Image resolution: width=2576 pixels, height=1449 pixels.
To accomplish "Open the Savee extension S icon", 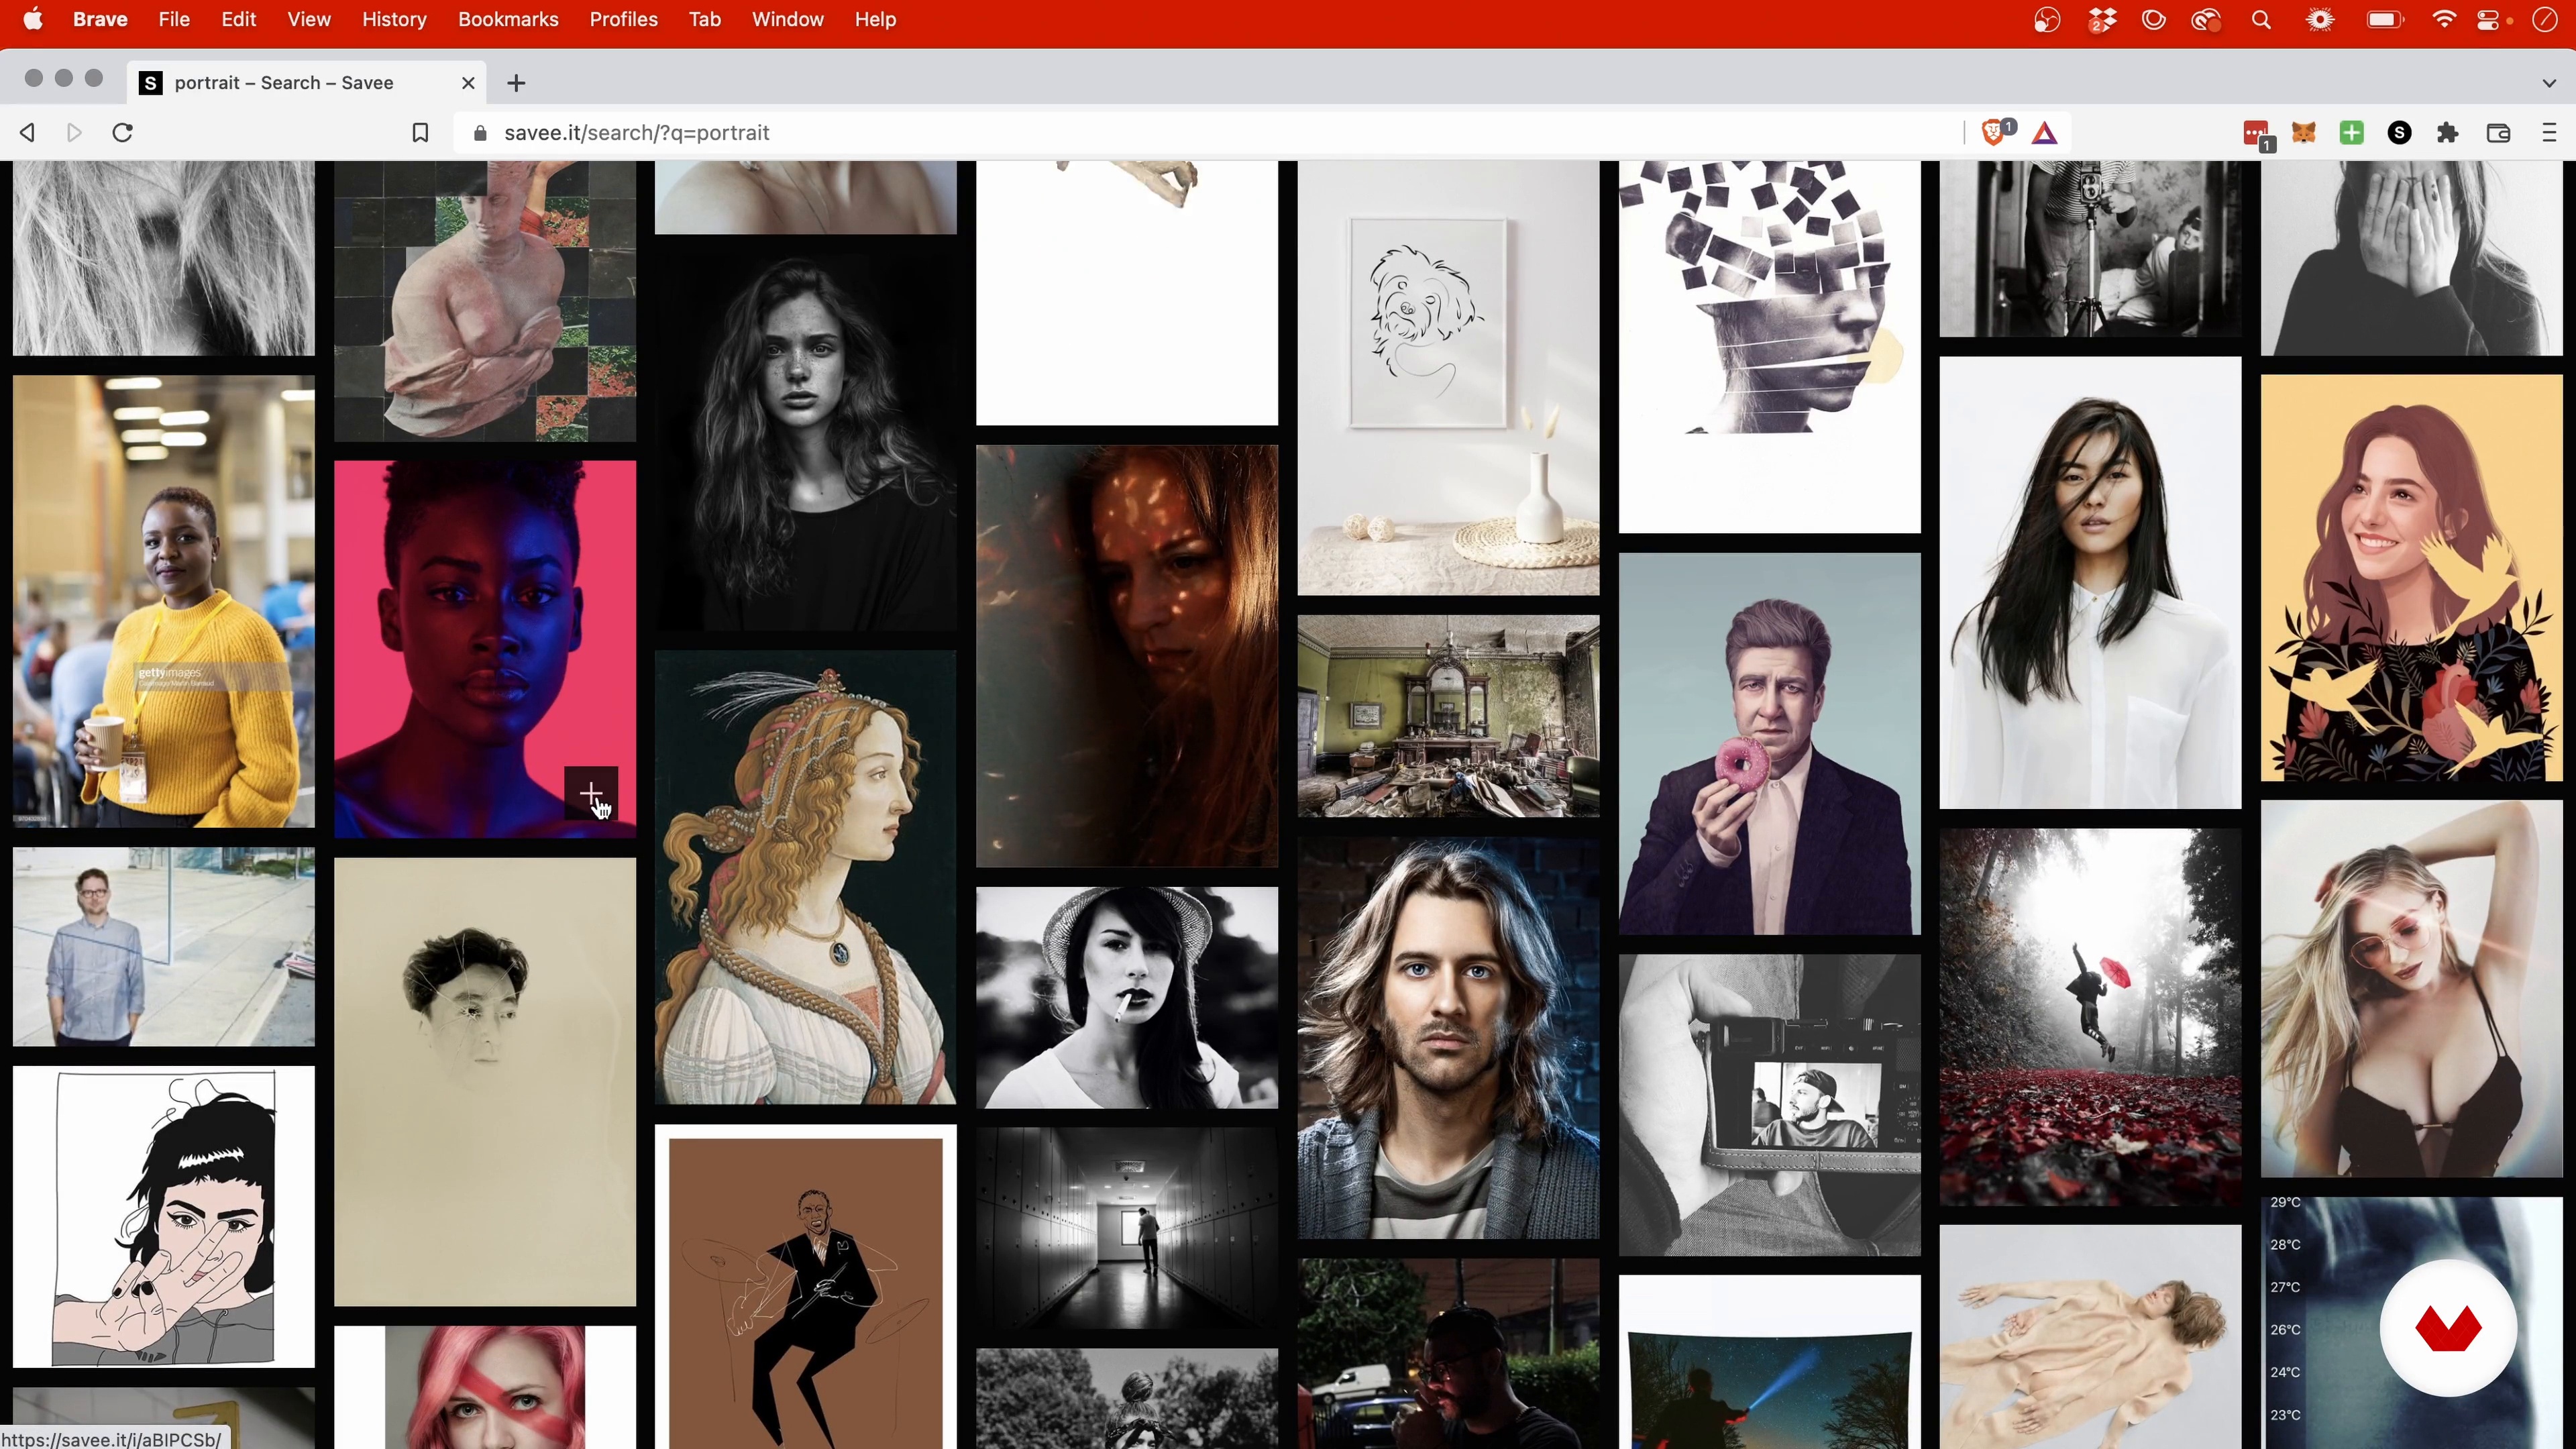I will (2400, 133).
